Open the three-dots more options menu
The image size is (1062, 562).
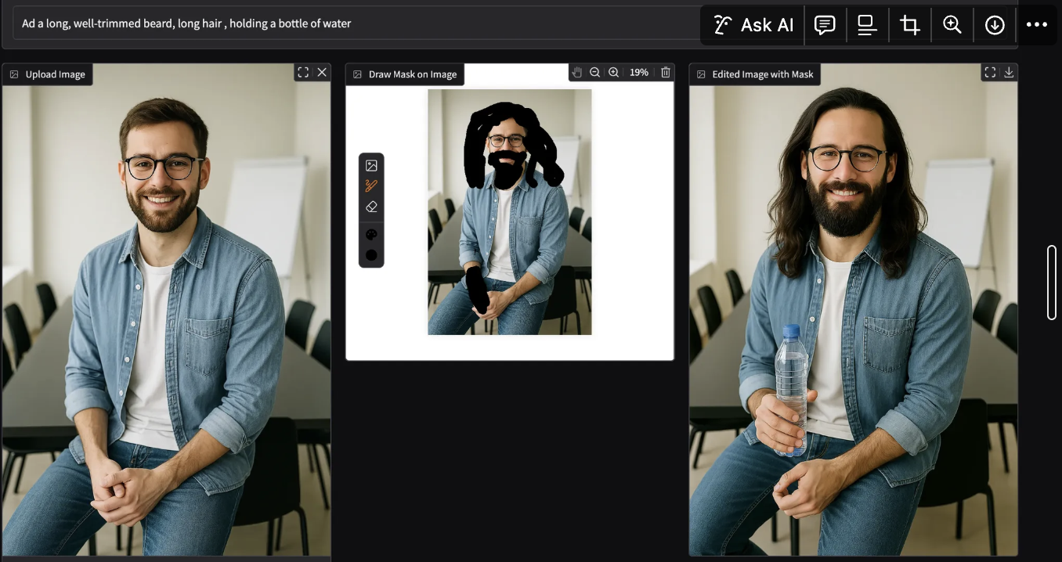tap(1036, 25)
